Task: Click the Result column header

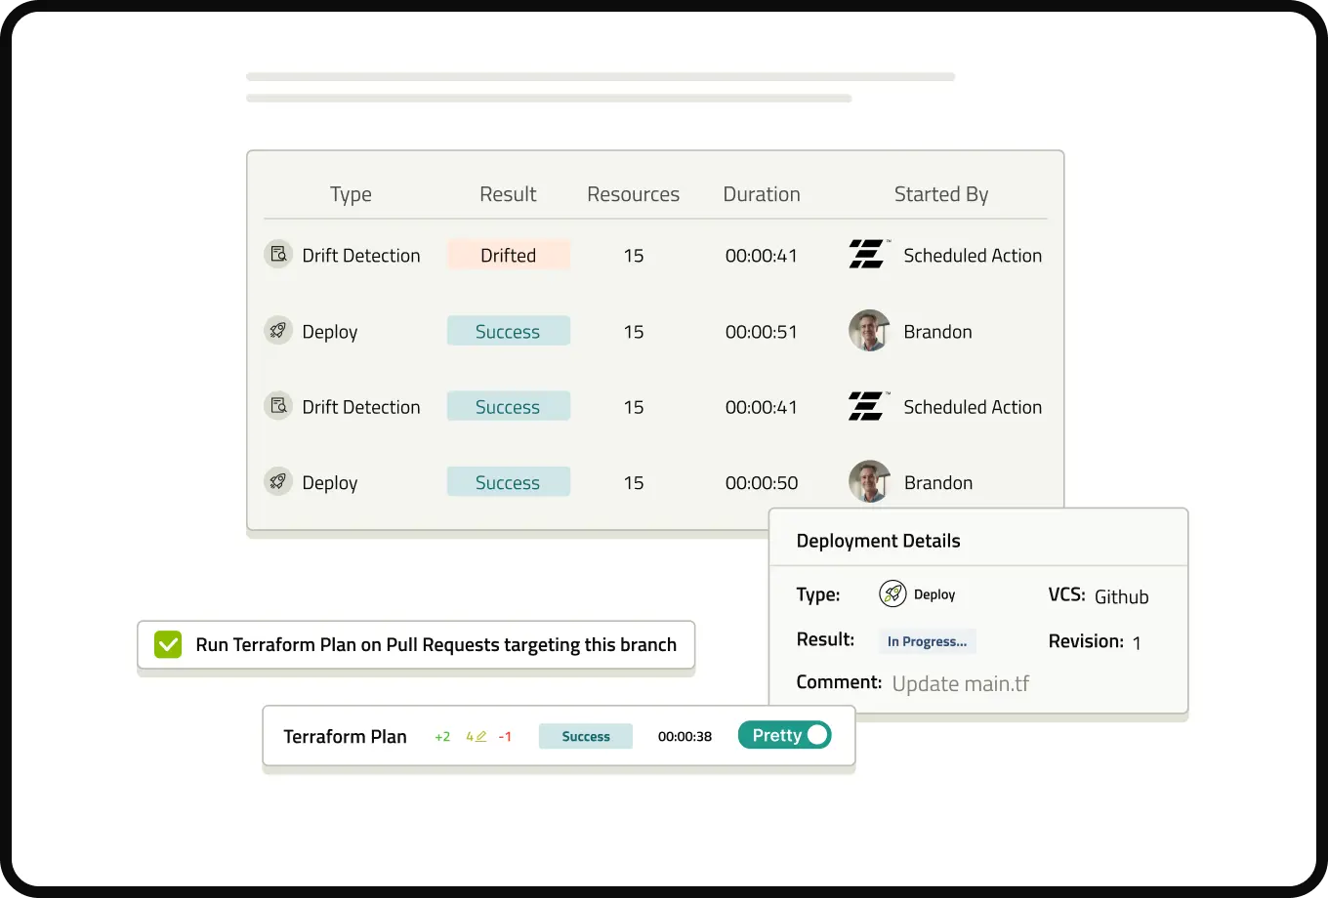Action: (x=508, y=194)
